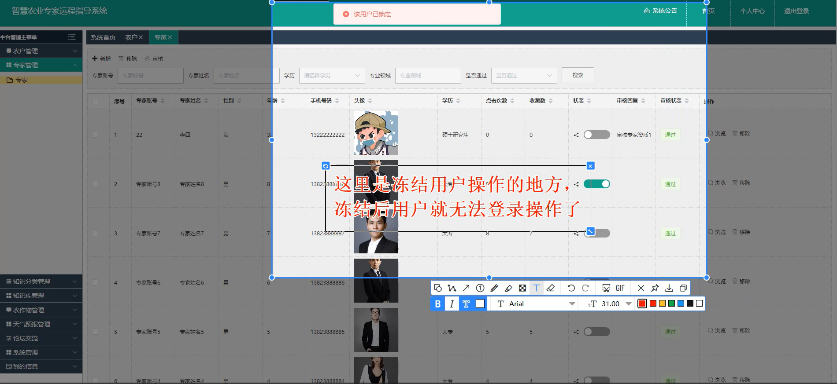
Task: Collapse the 专家管理 sidebar menu
Action: coord(41,65)
